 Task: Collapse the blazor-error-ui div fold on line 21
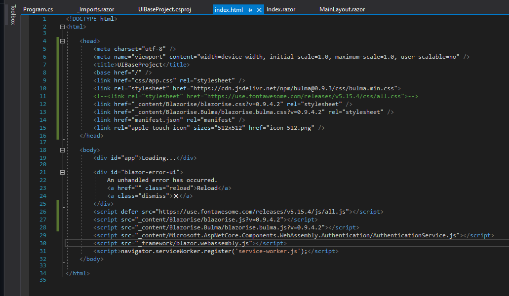click(x=62, y=172)
